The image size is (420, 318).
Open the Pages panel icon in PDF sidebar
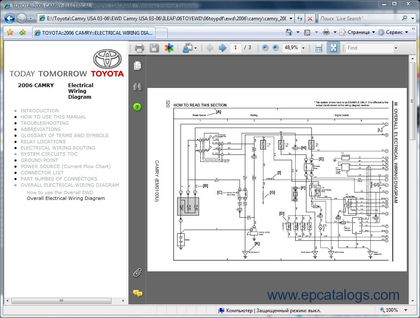pos(138,66)
